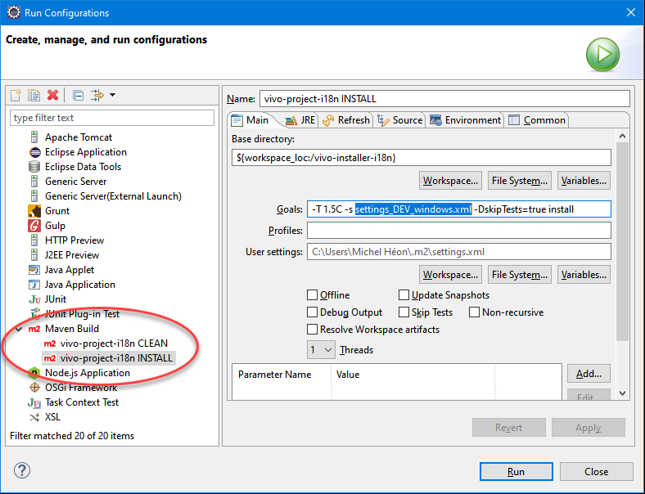The height and width of the screenshot is (494, 645).
Task: Enable the Debug Output checkbox
Action: point(312,312)
